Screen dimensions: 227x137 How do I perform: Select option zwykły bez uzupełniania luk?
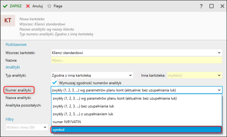pos(136,106)
